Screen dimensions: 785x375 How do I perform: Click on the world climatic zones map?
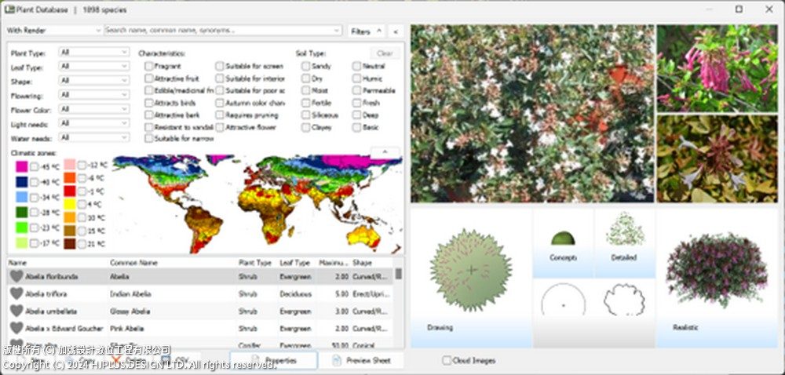pyautogui.click(x=257, y=203)
